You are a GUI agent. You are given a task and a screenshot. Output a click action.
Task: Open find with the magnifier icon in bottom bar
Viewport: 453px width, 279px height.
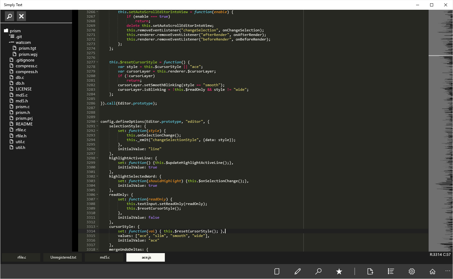pyautogui.click(x=318, y=271)
